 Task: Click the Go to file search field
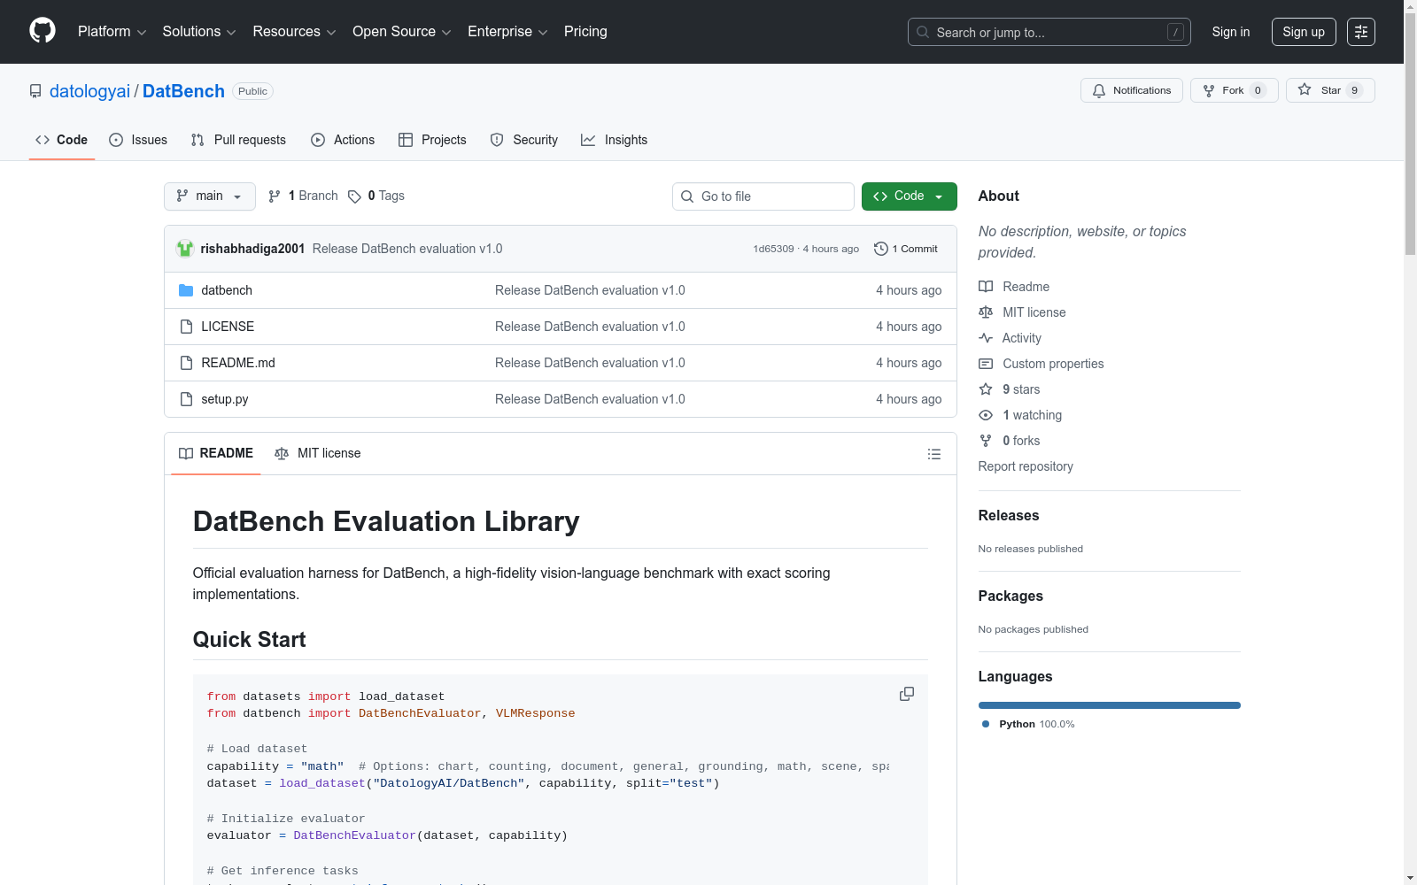click(763, 196)
